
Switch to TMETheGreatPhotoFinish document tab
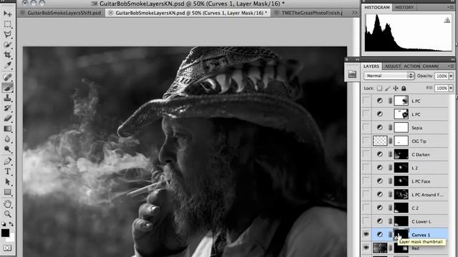coord(312,13)
